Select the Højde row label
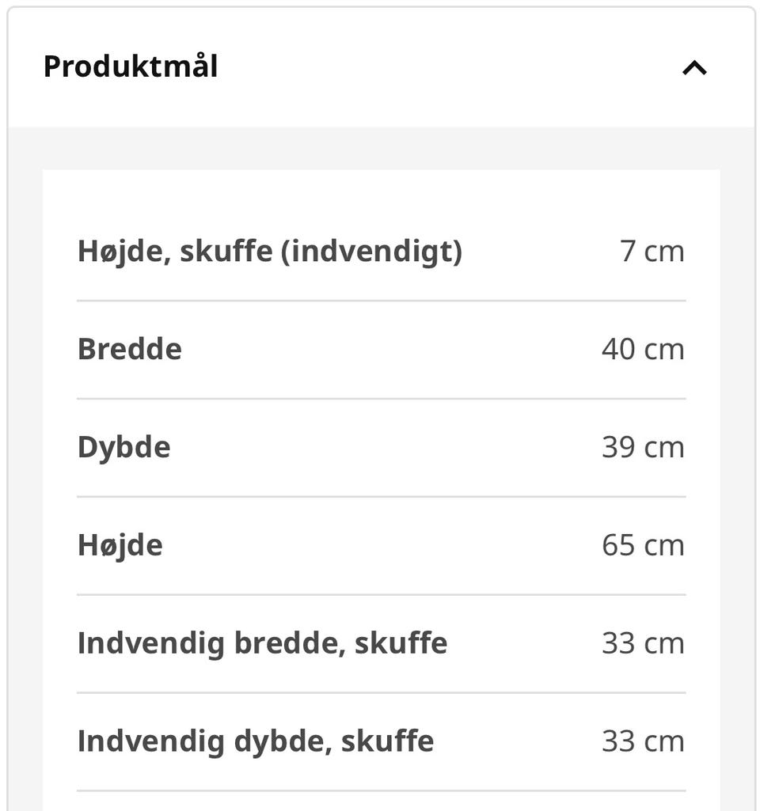760x811 pixels. [120, 546]
